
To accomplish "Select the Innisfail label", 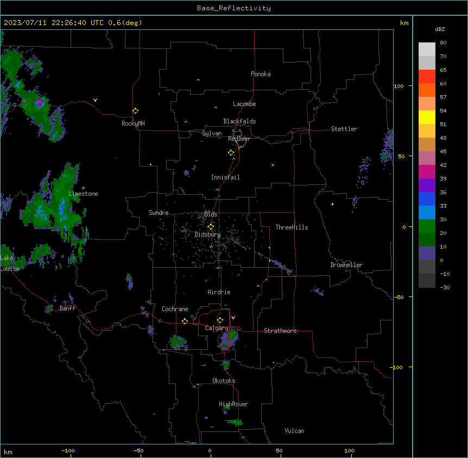I will (x=225, y=177).
